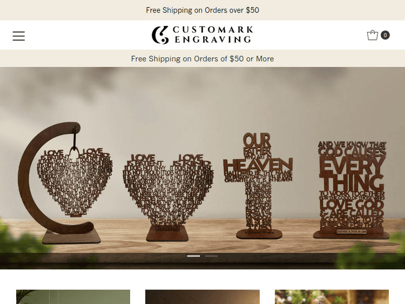Open the floral category tile on right
405x304 pixels.
pyautogui.click(x=332, y=297)
